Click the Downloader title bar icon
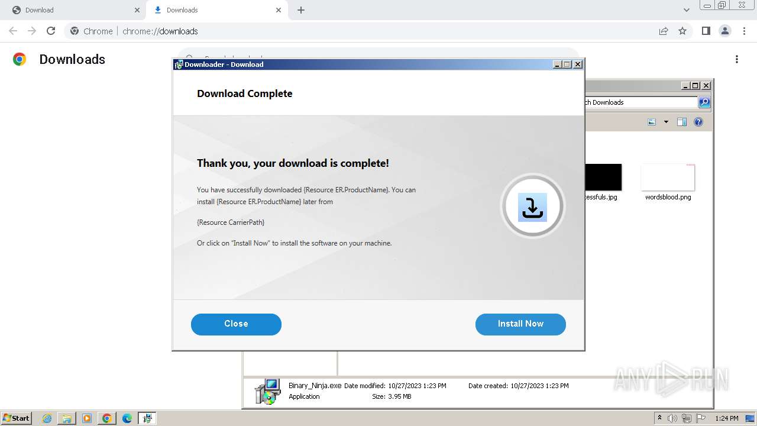Image resolution: width=757 pixels, height=426 pixels. tap(179, 64)
